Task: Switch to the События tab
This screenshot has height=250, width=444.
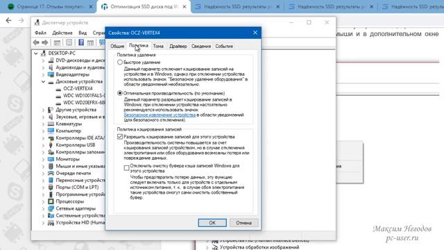Action: [x=224, y=46]
